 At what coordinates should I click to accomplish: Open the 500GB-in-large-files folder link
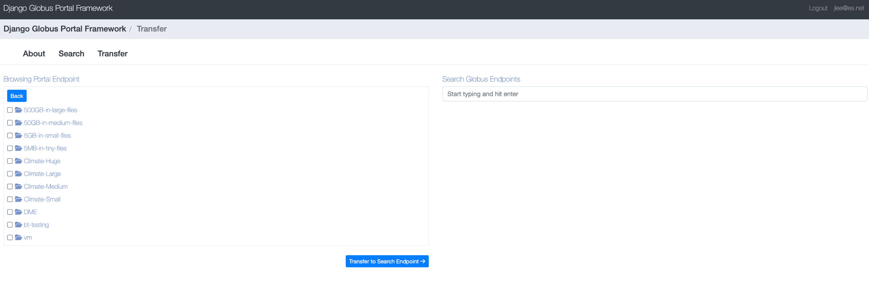51,110
